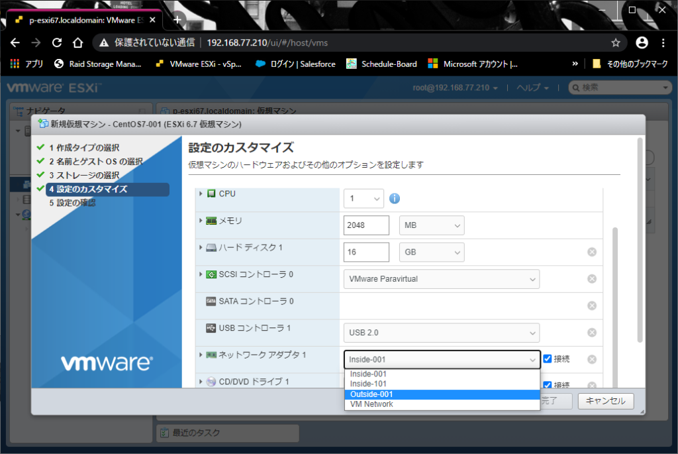
Task: Expand the CPU settings row
Action: coord(201,194)
